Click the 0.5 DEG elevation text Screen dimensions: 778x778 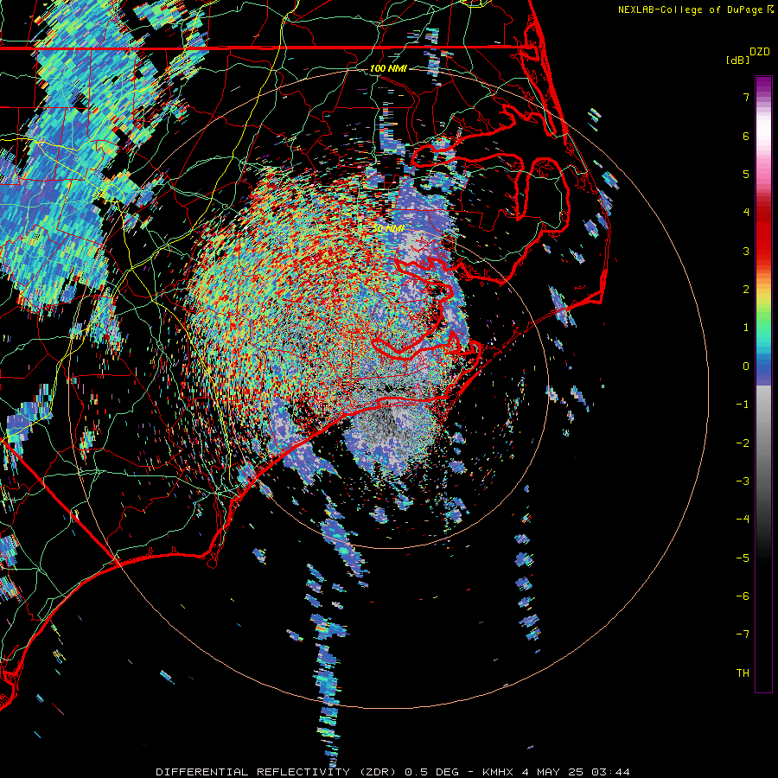click(x=431, y=772)
